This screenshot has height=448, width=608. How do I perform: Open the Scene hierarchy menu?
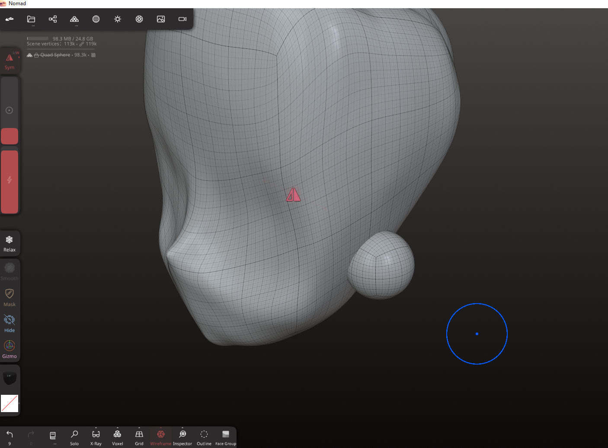coord(53,19)
